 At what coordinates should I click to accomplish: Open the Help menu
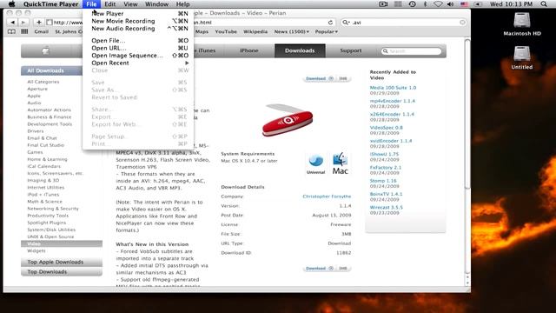pyautogui.click(x=183, y=3)
